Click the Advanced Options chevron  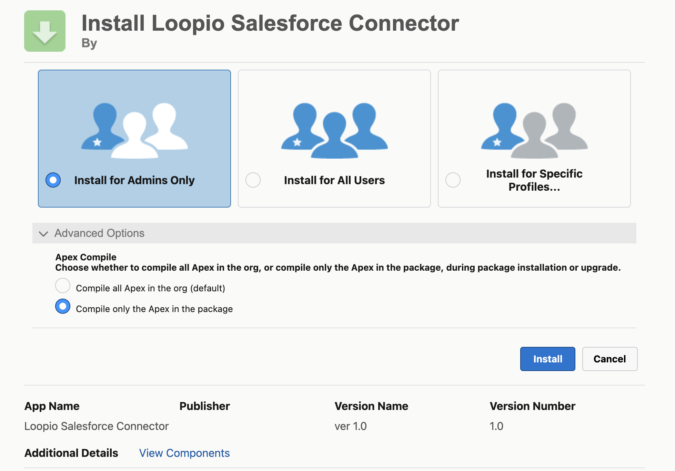(x=43, y=234)
